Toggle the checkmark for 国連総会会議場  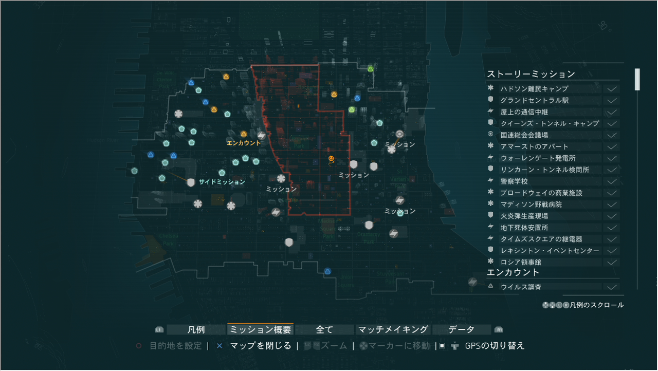(x=612, y=135)
